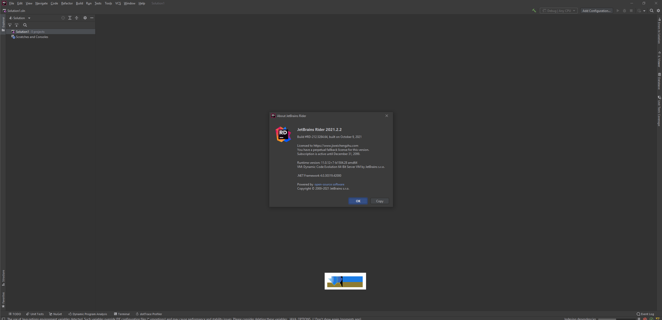Click the Debug bug icon in toolbar

pos(624,11)
